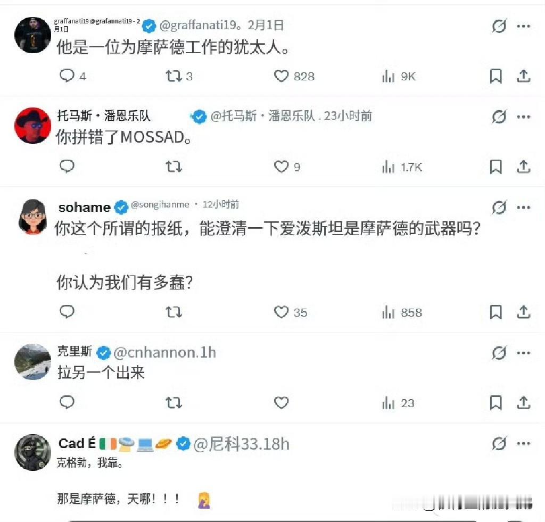Bookmark the 托马斯·潘恩乐队 tweet
The width and height of the screenshot is (545, 522).
(x=496, y=167)
